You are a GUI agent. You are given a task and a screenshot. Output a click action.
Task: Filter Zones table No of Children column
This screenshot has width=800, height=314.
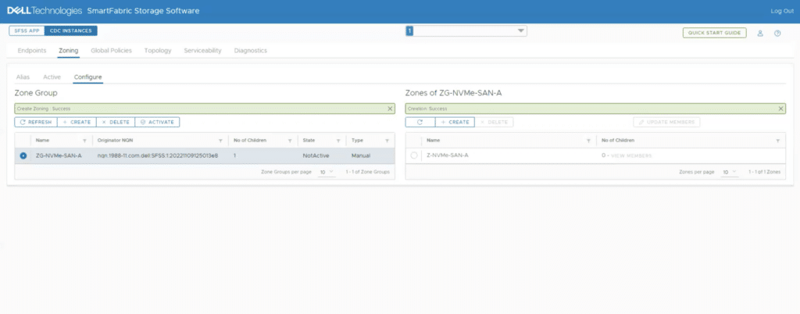click(777, 141)
